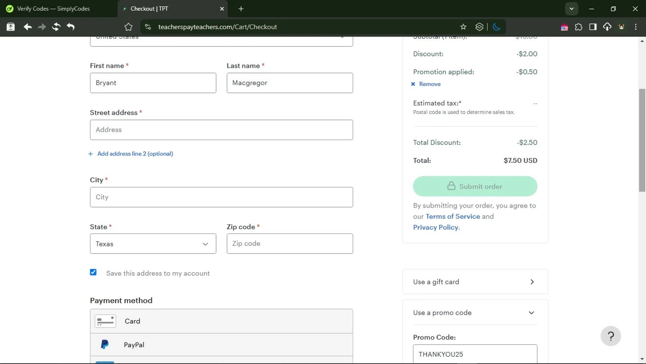The height and width of the screenshot is (364, 646).
Task: Click the Street address input field
Action: point(221,130)
